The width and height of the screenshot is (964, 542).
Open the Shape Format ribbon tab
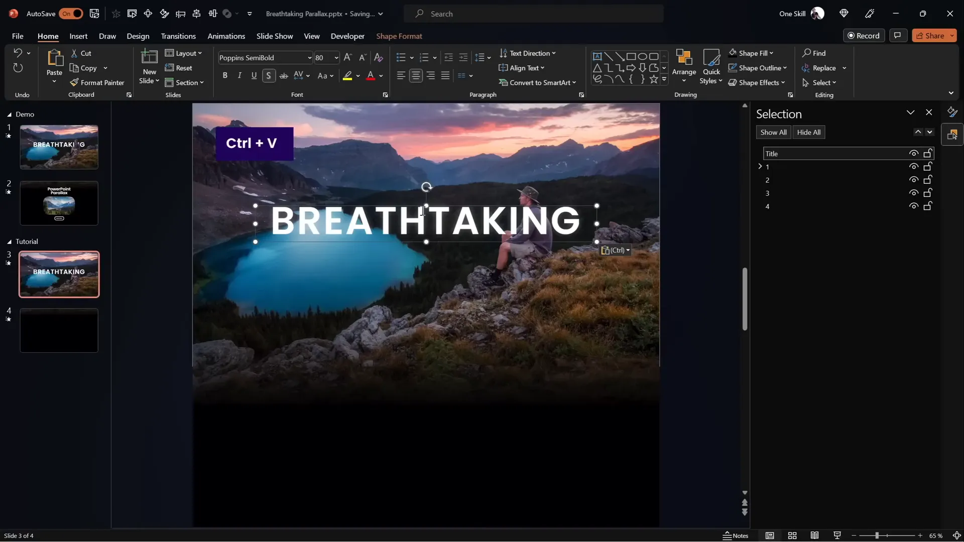(x=399, y=36)
